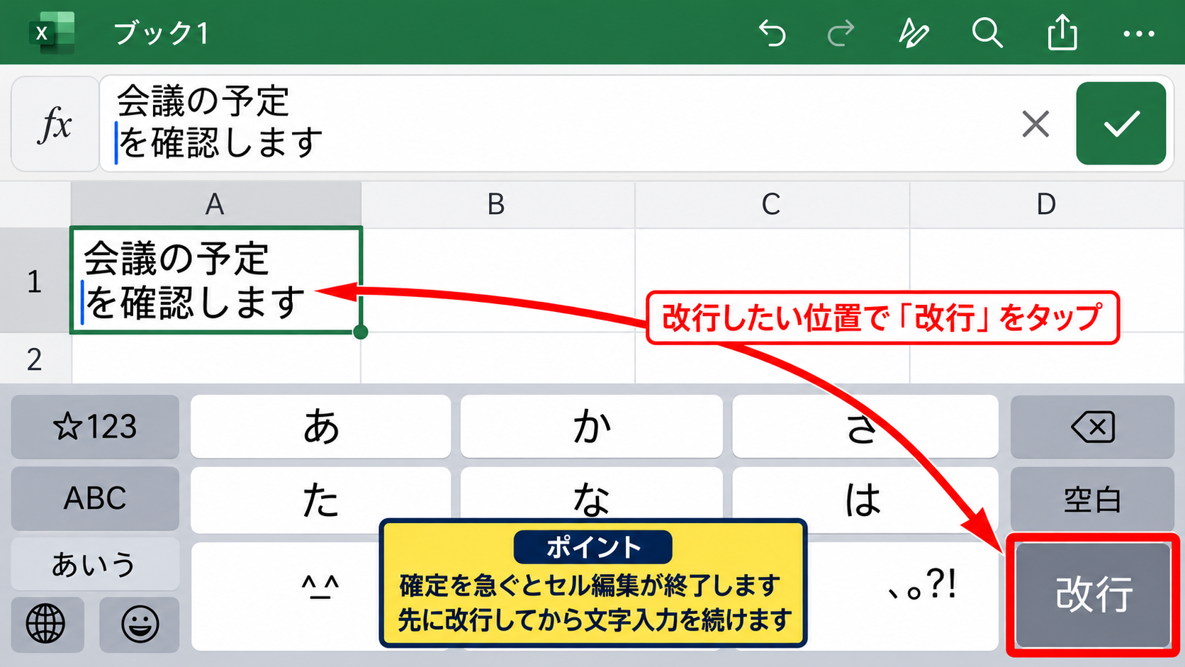This screenshot has width=1185, height=667.
Task: Tap the さ key
Action: pyautogui.click(x=865, y=427)
